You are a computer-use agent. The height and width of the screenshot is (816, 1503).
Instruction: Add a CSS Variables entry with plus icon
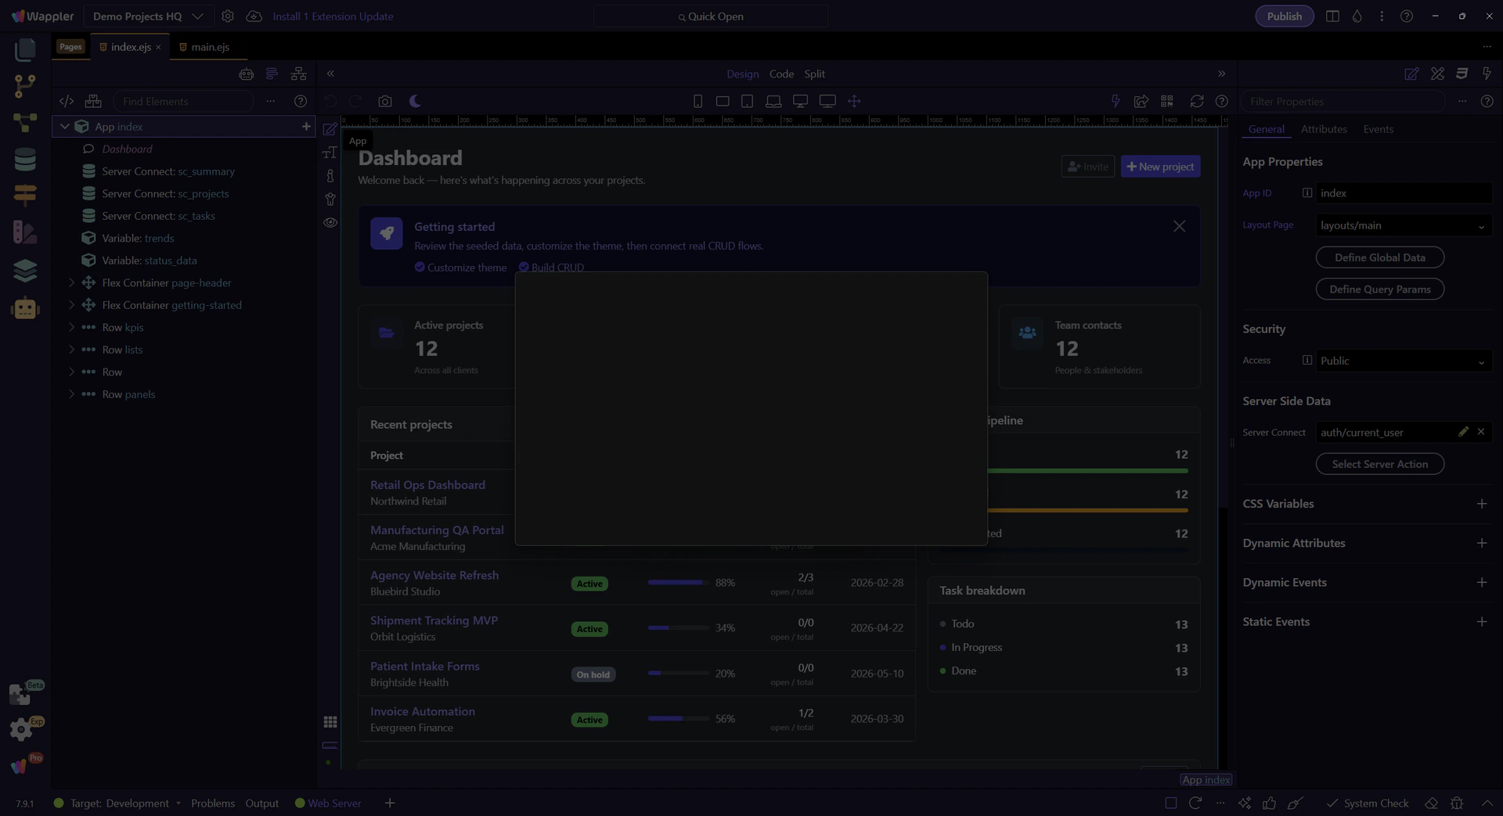click(x=1481, y=504)
